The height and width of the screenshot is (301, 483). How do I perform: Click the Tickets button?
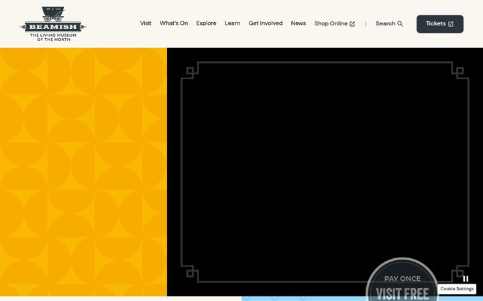point(440,24)
